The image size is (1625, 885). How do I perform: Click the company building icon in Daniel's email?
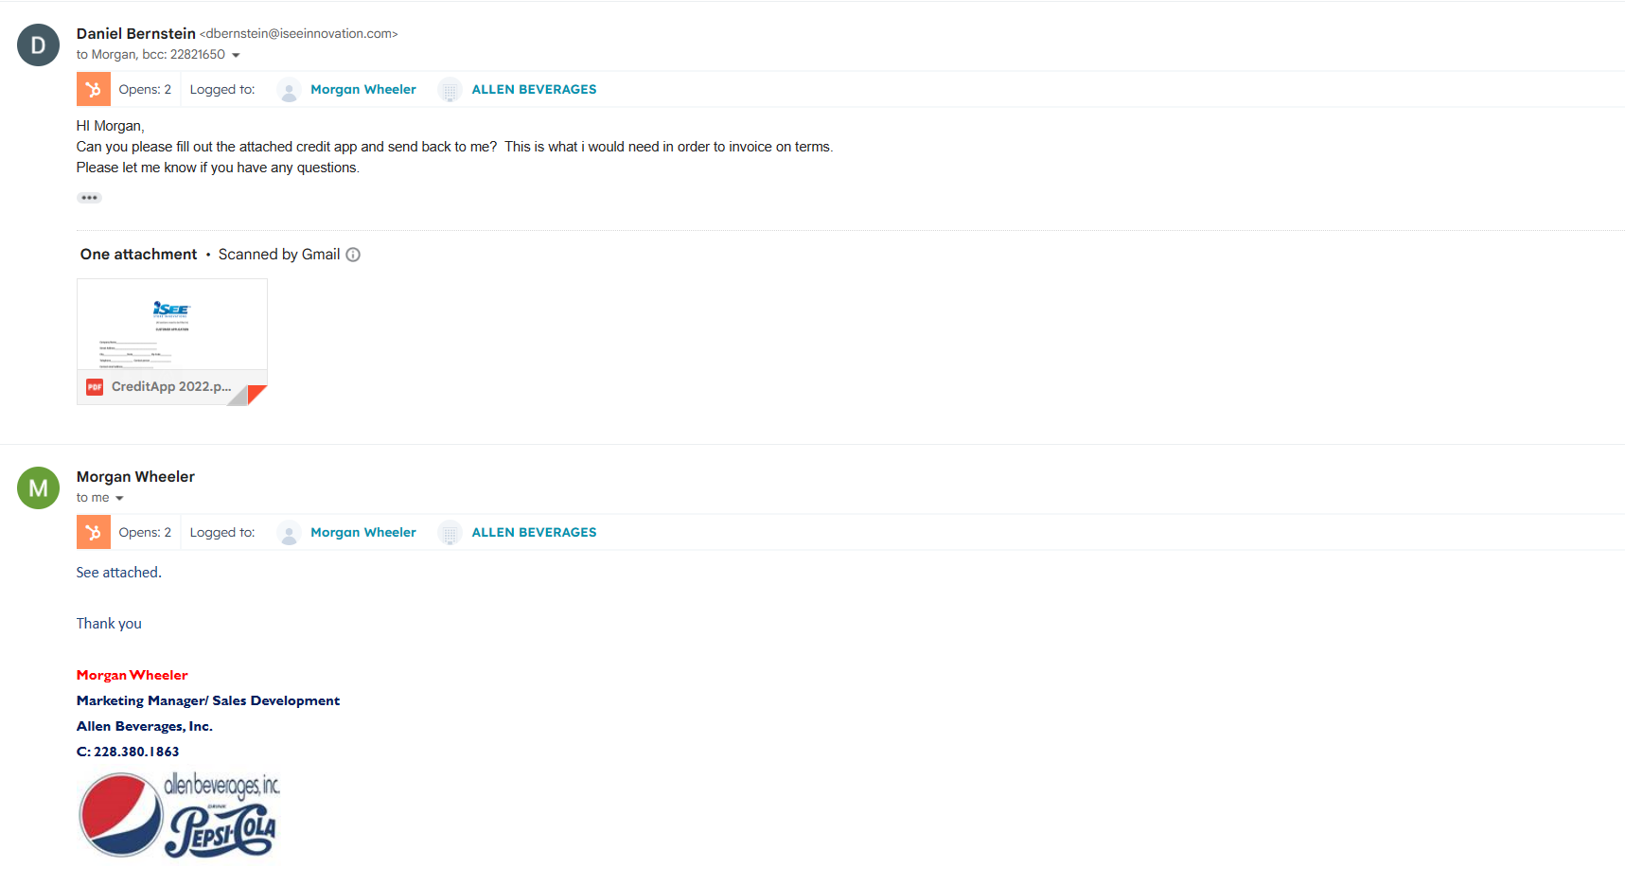click(x=450, y=90)
